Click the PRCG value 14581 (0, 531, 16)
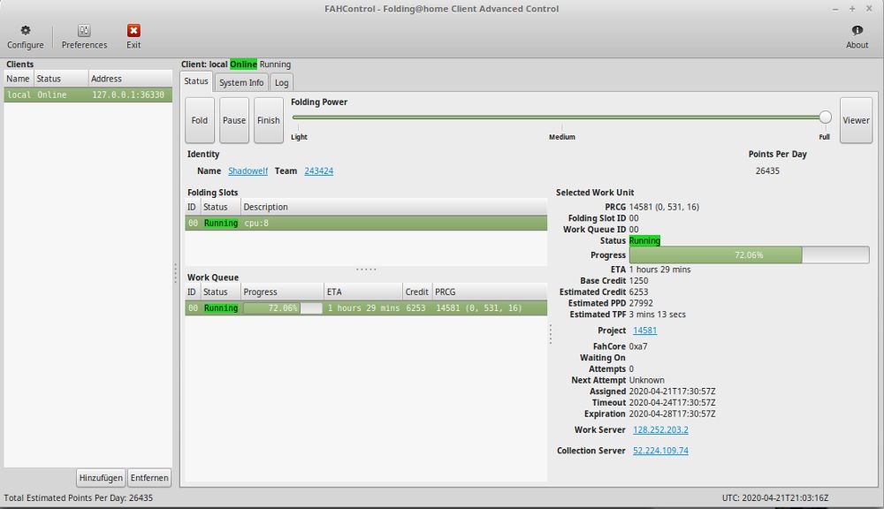The width and height of the screenshot is (884, 509). pyautogui.click(x=664, y=207)
